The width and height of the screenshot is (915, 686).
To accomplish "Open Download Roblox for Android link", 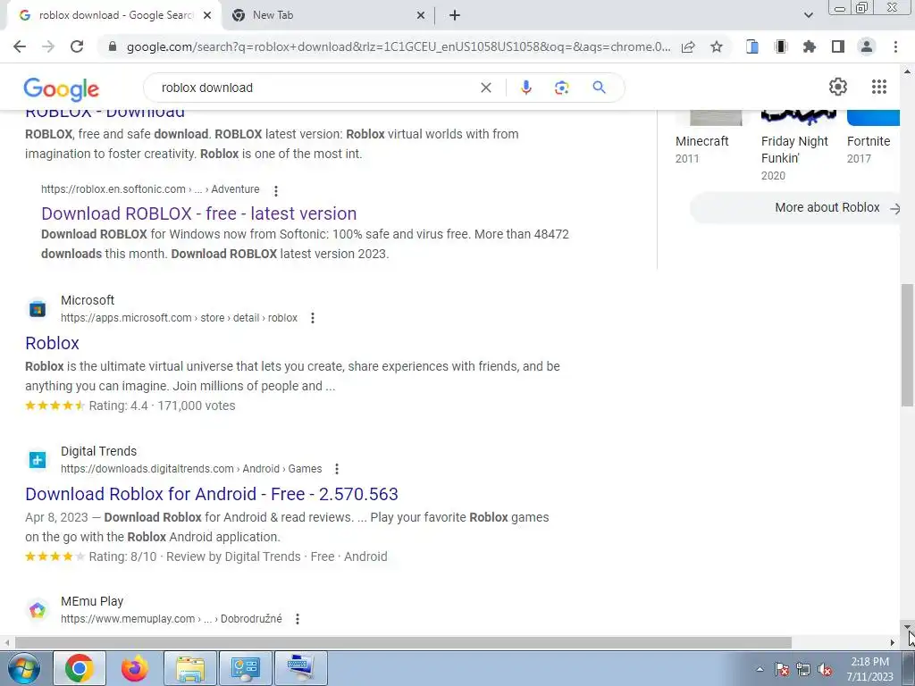I will (x=211, y=494).
